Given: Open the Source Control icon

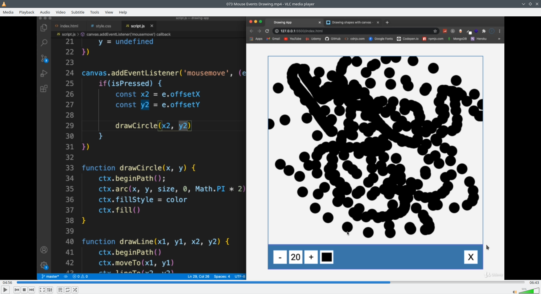Looking at the screenshot, I should [44, 58].
